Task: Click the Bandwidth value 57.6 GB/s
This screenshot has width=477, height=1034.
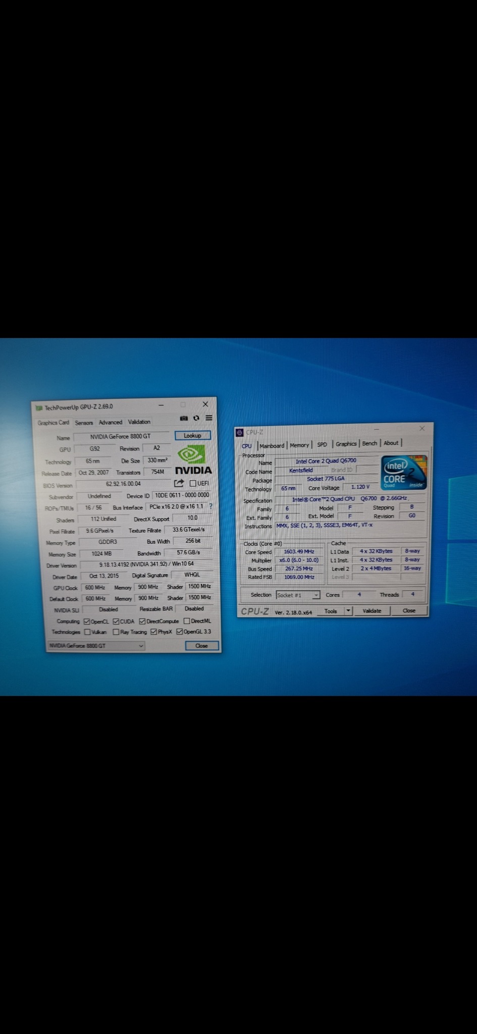Action: click(188, 553)
